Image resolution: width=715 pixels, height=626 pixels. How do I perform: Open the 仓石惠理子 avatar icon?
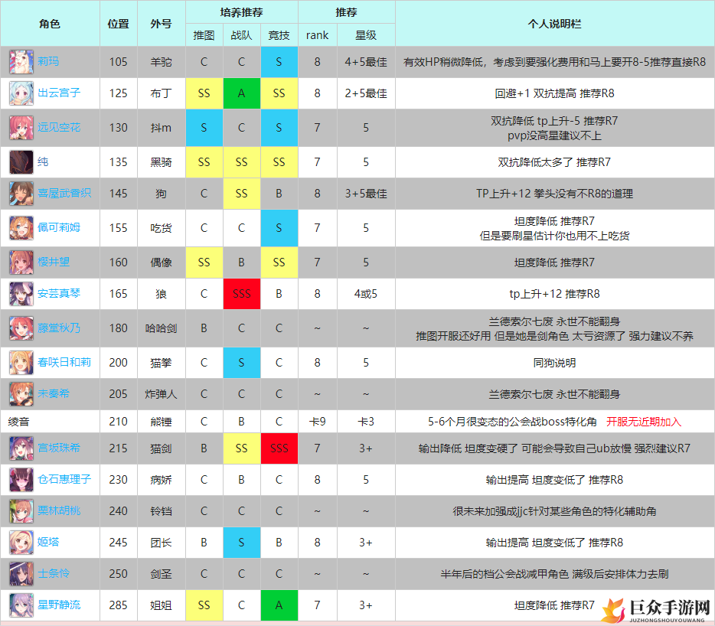(21, 480)
